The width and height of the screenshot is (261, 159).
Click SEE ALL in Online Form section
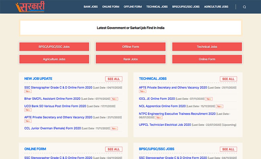coord(114,149)
